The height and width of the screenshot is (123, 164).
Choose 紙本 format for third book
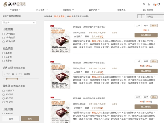pos(154,97)
